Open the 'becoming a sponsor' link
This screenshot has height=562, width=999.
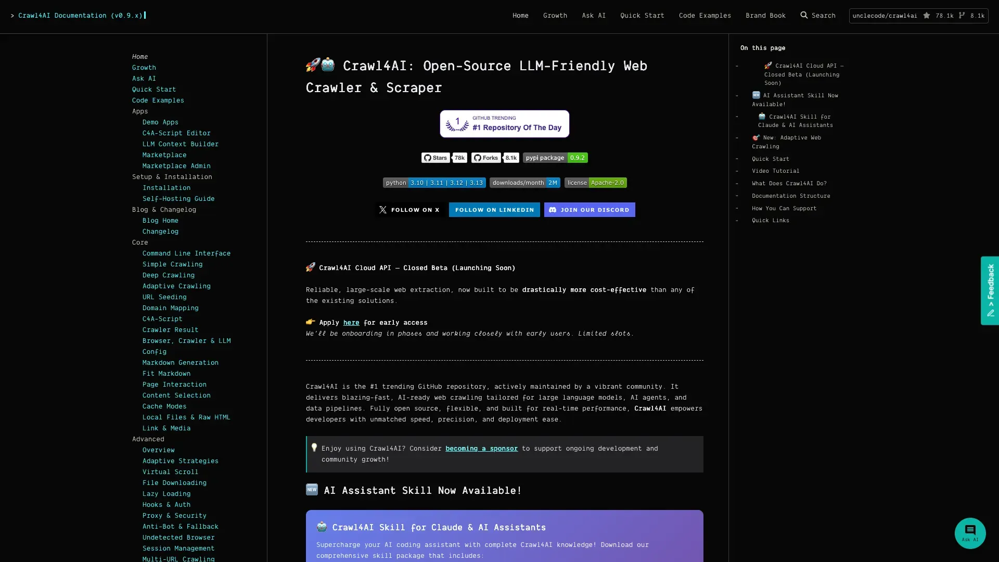coord(481,449)
